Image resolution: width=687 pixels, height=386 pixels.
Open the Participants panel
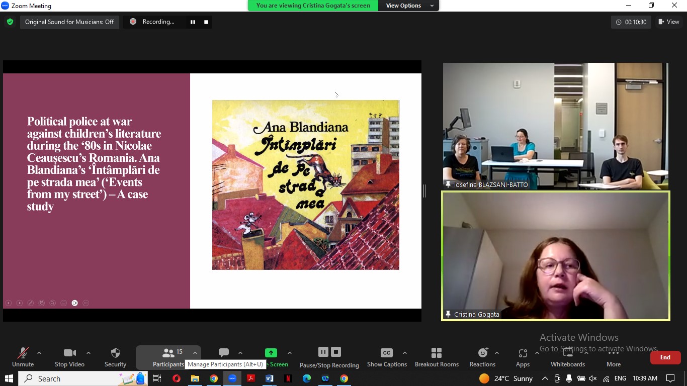[x=168, y=357]
